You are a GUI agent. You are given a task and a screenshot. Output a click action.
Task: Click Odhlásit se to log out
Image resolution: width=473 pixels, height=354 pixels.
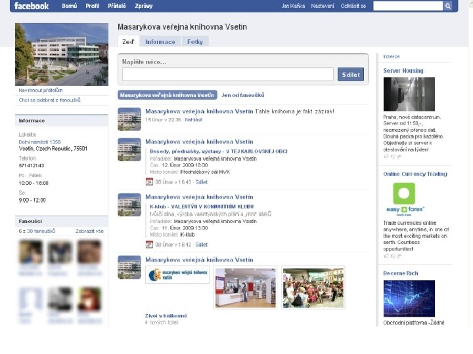point(353,6)
